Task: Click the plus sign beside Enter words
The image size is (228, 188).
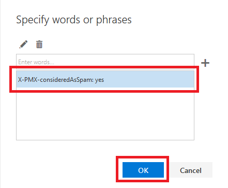Action: click(x=205, y=63)
